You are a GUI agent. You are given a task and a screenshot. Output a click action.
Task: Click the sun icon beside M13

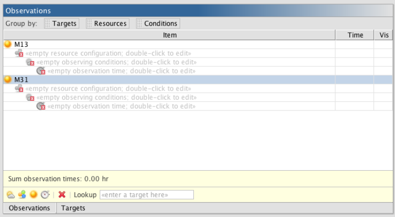click(8, 44)
